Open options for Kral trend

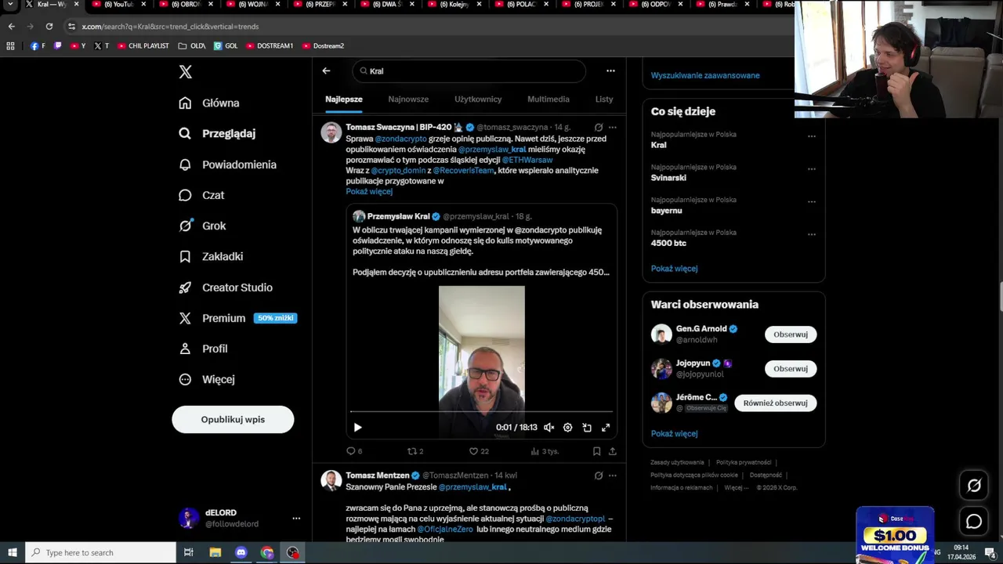click(812, 136)
